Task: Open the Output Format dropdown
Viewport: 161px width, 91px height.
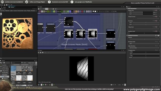Action: coord(144,18)
